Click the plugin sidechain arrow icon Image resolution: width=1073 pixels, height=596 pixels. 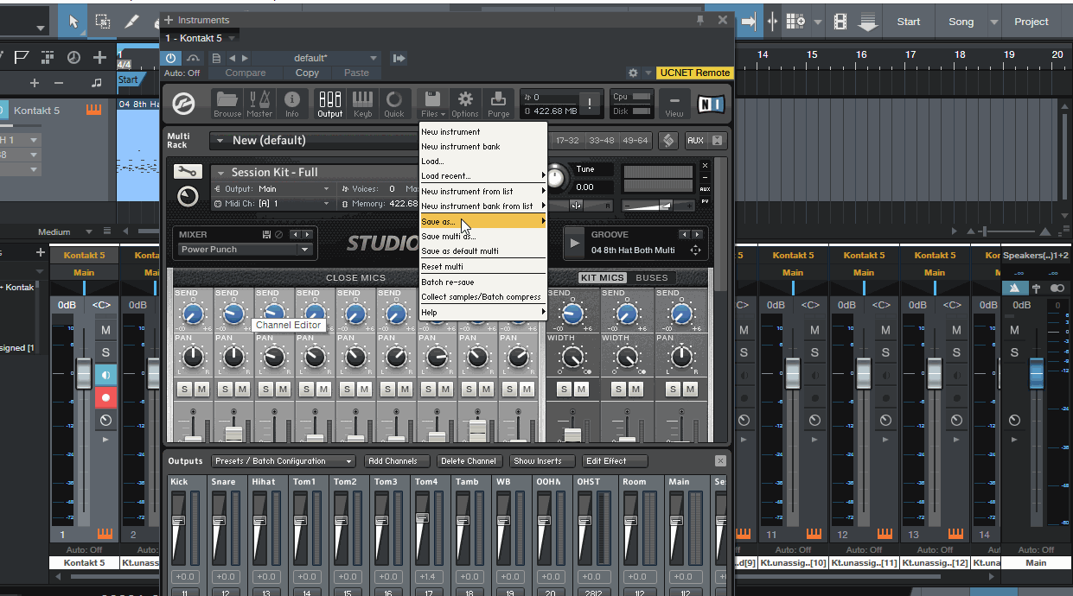[x=399, y=58]
